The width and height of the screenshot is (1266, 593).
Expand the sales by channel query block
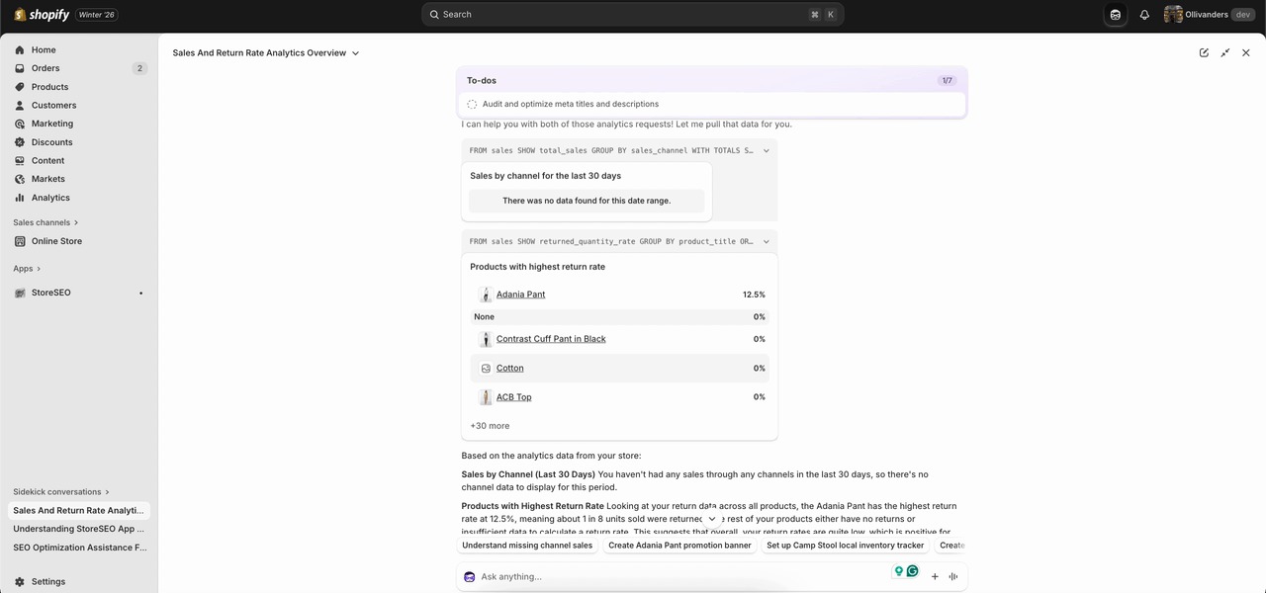click(766, 151)
